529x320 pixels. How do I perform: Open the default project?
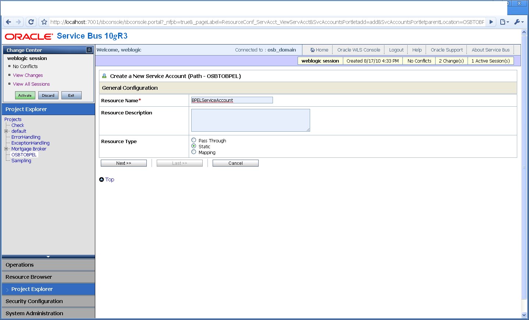pos(19,131)
